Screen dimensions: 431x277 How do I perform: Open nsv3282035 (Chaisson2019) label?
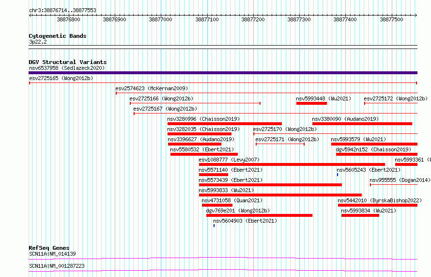click(x=203, y=129)
